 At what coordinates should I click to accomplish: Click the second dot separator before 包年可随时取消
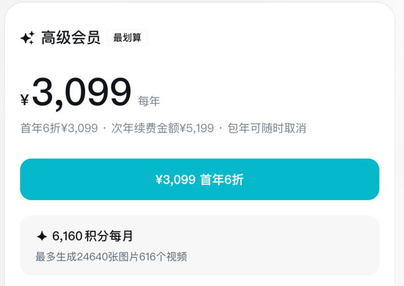click(x=220, y=129)
